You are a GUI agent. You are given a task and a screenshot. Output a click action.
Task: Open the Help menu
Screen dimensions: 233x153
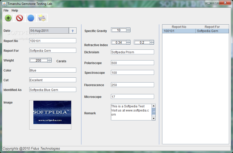point(15,11)
